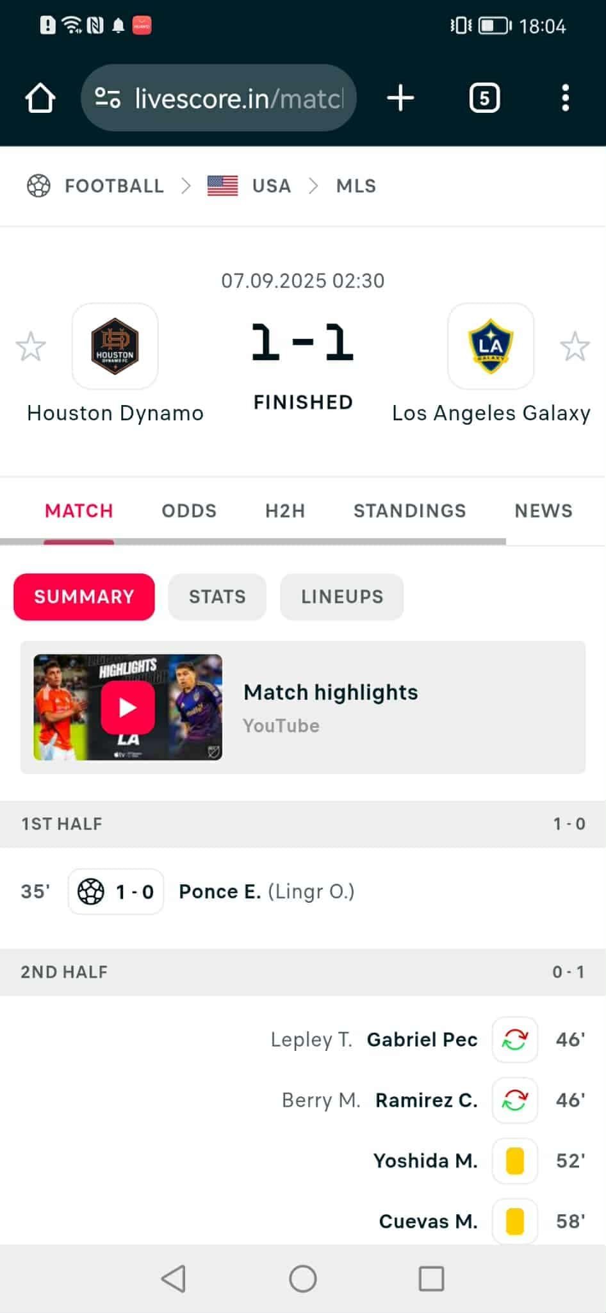606x1313 pixels.
Task: Switch to the H2H tab
Action: point(285,511)
